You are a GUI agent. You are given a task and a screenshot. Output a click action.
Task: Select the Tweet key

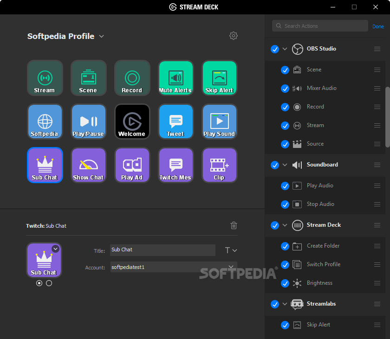176,122
